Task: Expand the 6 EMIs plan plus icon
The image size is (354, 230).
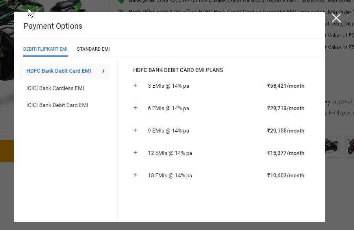Action: click(x=135, y=108)
